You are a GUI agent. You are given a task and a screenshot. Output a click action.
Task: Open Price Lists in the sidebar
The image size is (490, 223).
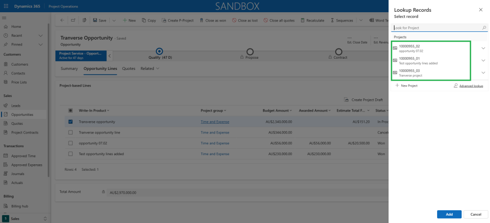[x=19, y=82]
